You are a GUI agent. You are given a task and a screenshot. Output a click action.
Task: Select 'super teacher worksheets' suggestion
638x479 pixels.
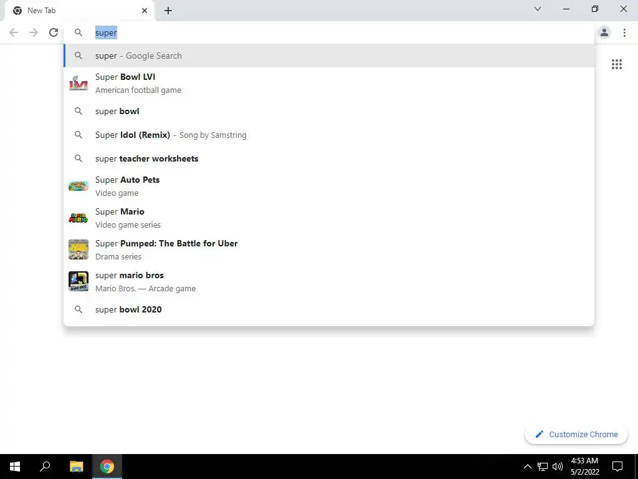pyautogui.click(x=329, y=158)
